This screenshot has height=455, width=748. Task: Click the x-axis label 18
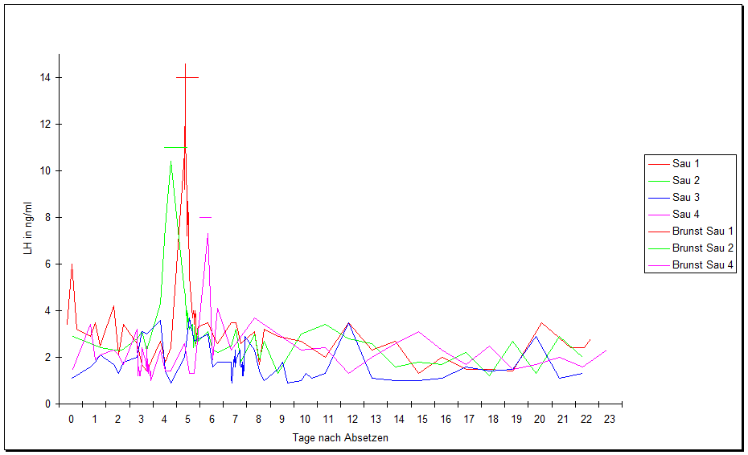coord(493,420)
